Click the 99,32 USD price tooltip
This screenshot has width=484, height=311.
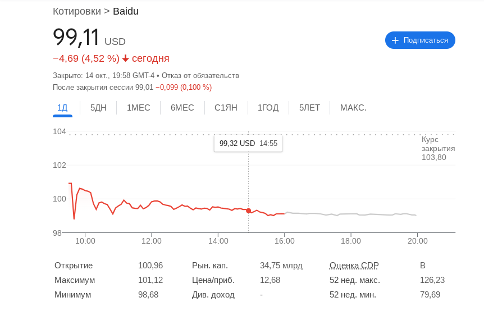[x=248, y=143]
